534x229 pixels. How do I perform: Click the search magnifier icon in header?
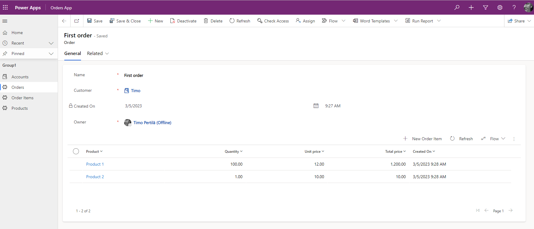[x=457, y=7]
